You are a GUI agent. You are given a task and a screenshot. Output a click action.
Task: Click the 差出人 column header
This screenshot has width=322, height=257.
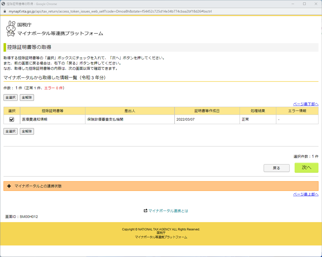[130, 111]
